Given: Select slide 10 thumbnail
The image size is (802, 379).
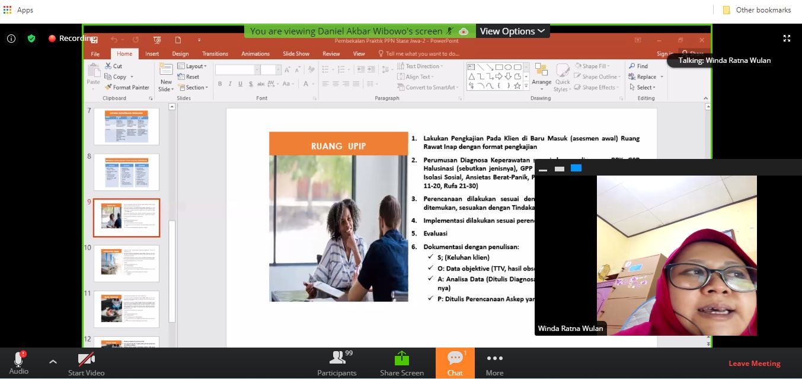Looking at the screenshot, I should pyautogui.click(x=126, y=263).
